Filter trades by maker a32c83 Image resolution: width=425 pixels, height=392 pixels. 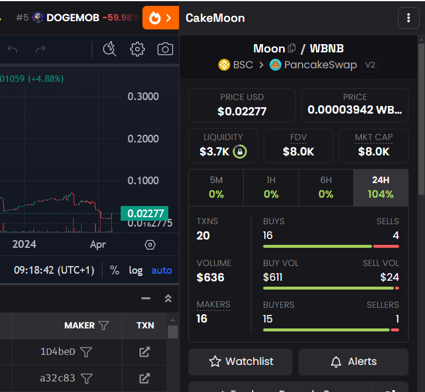[87, 378]
